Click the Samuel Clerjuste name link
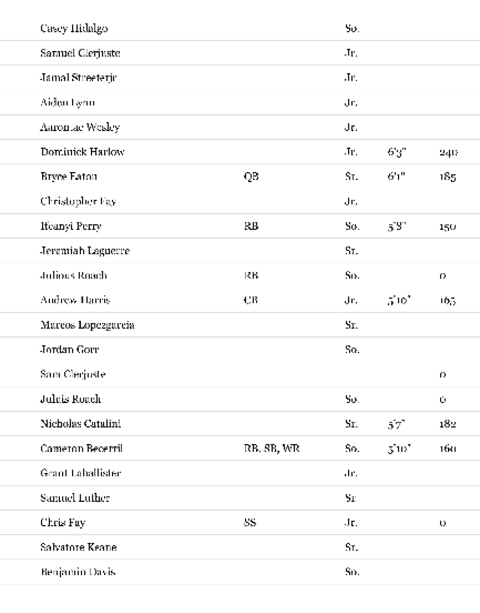This screenshot has width=480, height=613. coord(80,53)
